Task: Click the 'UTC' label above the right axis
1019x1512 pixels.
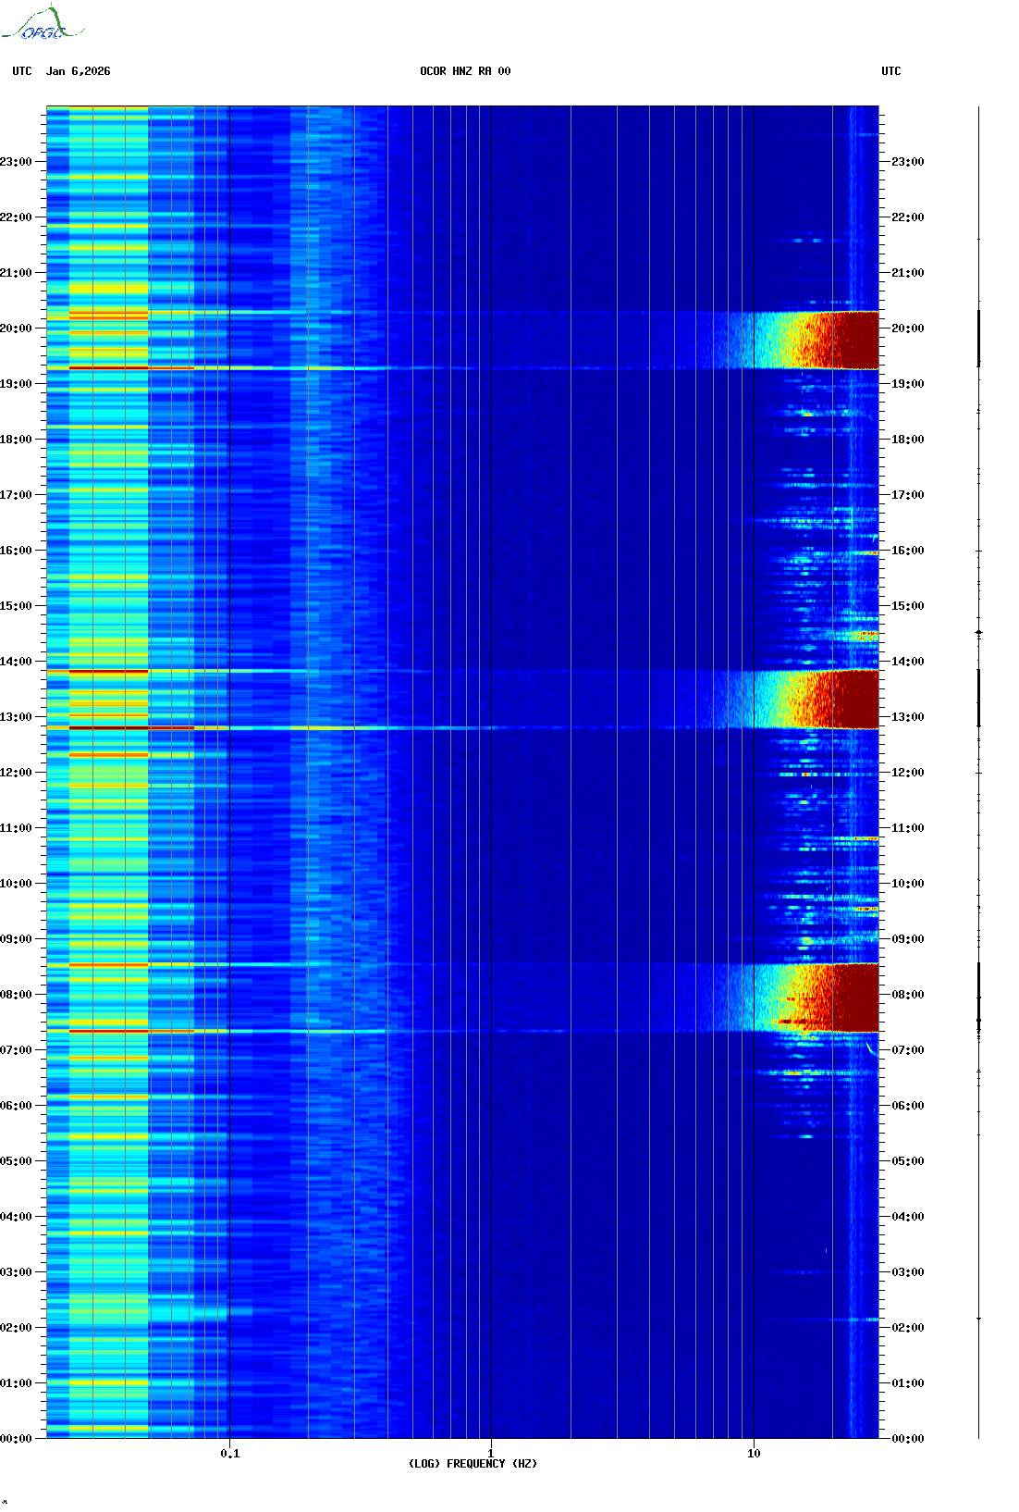Action: 891,71
